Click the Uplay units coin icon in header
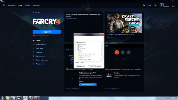This screenshot has height=100, width=178. [x=172, y=6]
